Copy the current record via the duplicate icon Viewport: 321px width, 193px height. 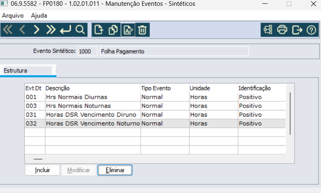coord(113,30)
